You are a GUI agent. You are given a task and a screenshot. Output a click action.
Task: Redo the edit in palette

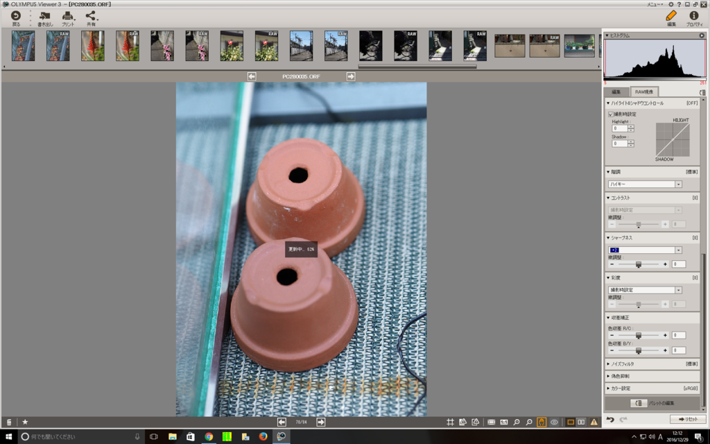[623, 420]
